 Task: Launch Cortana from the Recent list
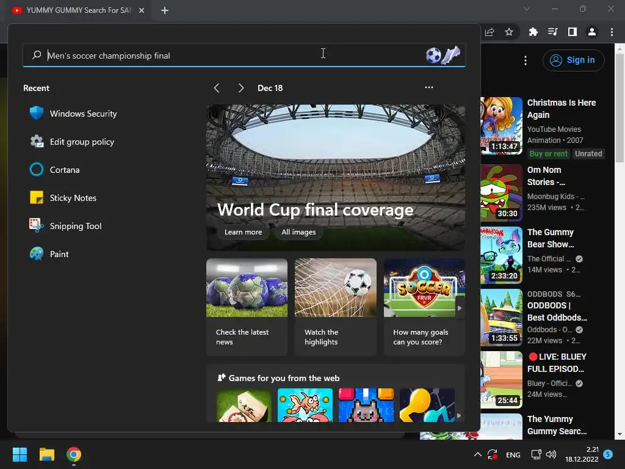(x=54, y=170)
